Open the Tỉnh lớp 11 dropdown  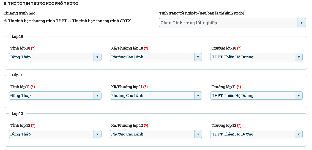(x=51, y=96)
